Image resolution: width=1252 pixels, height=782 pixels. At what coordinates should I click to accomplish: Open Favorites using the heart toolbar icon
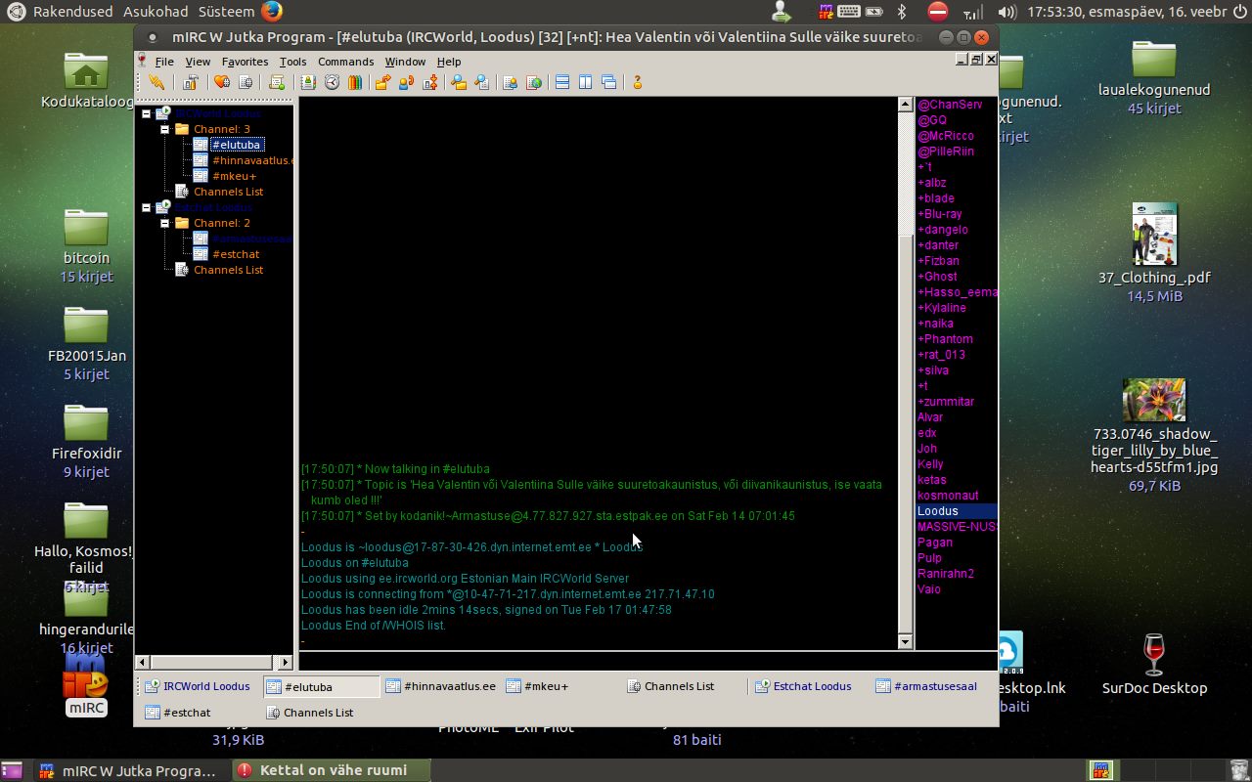(x=222, y=82)
